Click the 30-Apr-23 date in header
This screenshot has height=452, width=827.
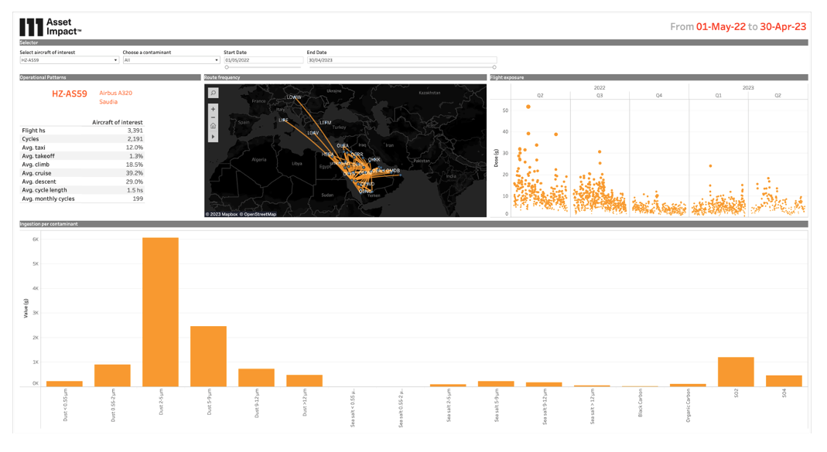783,27
